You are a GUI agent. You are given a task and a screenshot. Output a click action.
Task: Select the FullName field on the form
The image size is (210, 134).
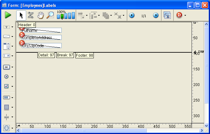(42, 30)
